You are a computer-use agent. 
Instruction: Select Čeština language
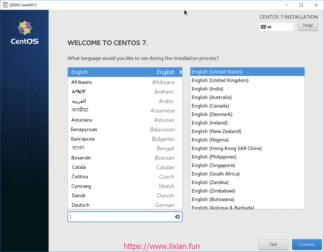[125, 177]
